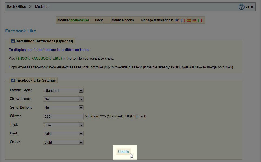This screenshot has height=162, width=261.
Task: Click the US English flag icon
Action: coord(177,20)
